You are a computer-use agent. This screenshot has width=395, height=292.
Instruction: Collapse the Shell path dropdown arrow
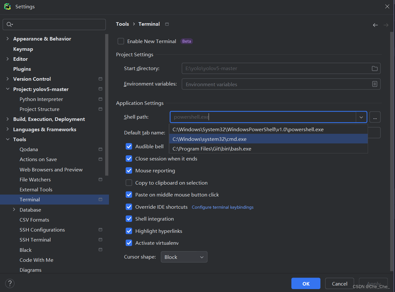[x=361, y=117]
